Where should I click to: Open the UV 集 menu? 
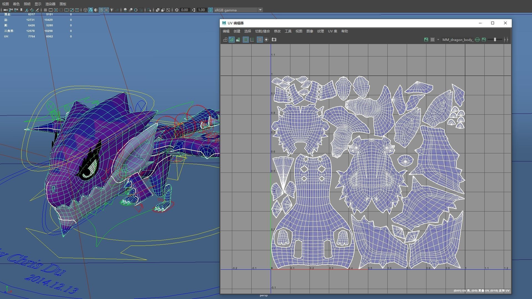pos(332,31)
